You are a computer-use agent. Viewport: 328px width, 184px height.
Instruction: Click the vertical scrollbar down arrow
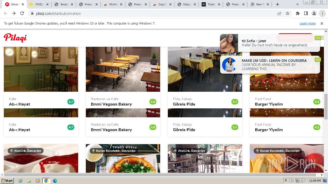click(x=326, y=170)
